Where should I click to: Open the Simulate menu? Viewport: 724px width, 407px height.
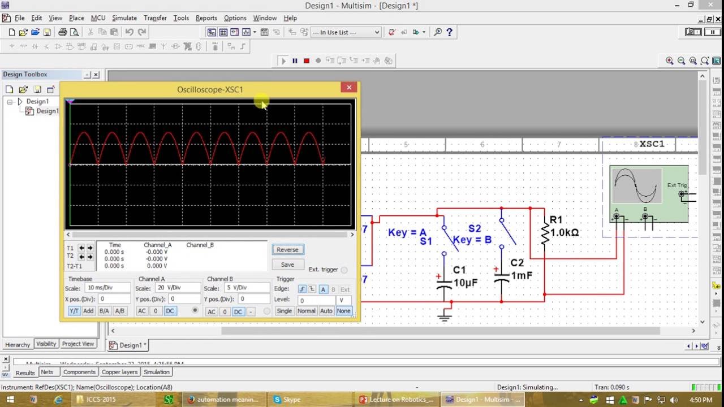pos(124,18)
